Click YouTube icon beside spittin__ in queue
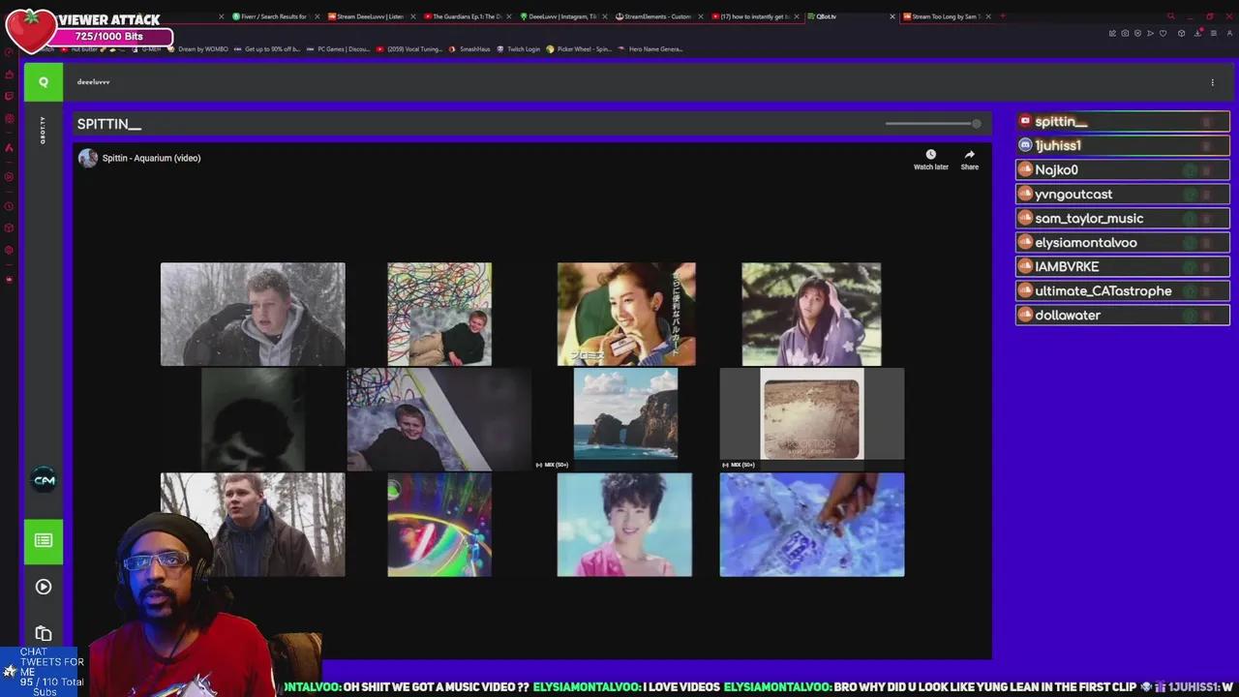1239x697 pixels. (x=1025, y=121)
